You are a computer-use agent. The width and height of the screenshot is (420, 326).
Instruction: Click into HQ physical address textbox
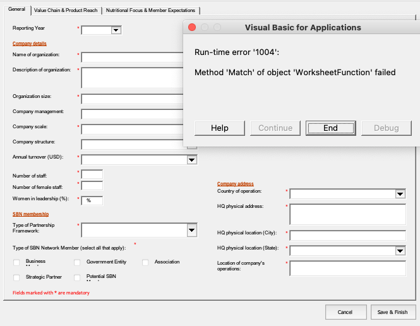(347, 214)
